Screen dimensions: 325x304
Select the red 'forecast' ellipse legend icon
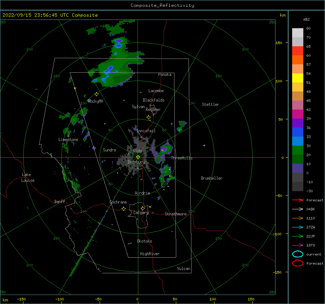pyautogui.click(x=298, y=263)
